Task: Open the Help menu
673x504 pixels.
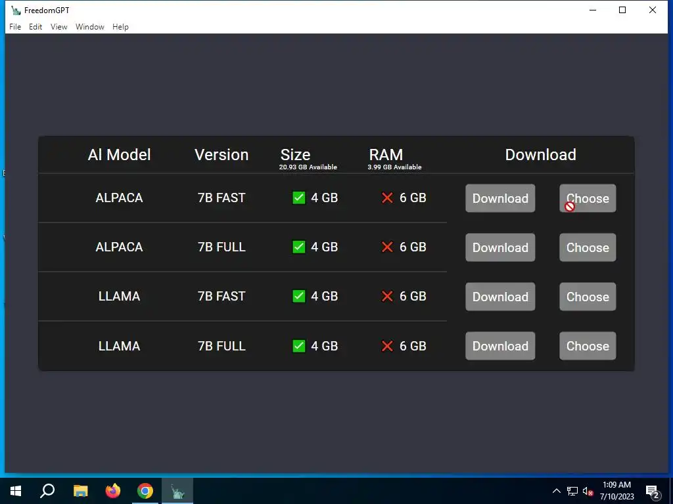Action: click(121, 26)
